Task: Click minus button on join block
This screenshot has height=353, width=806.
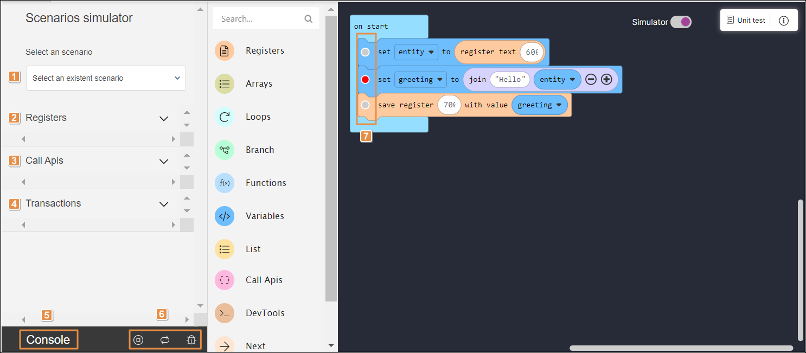Action: pyautogui.click(x=591, y=79)
